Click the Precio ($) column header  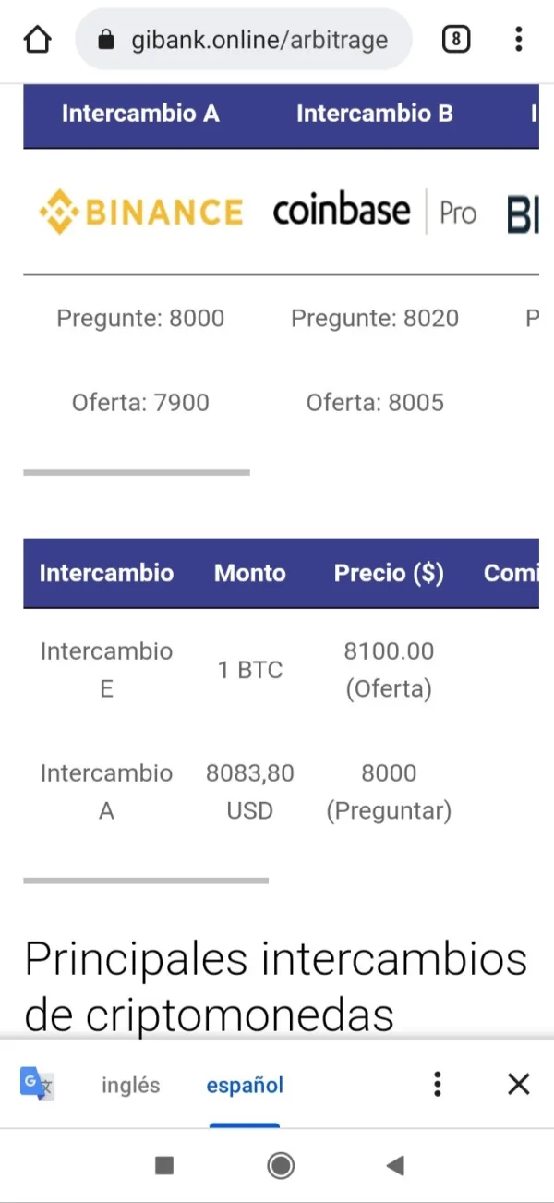tap(389, 573)
